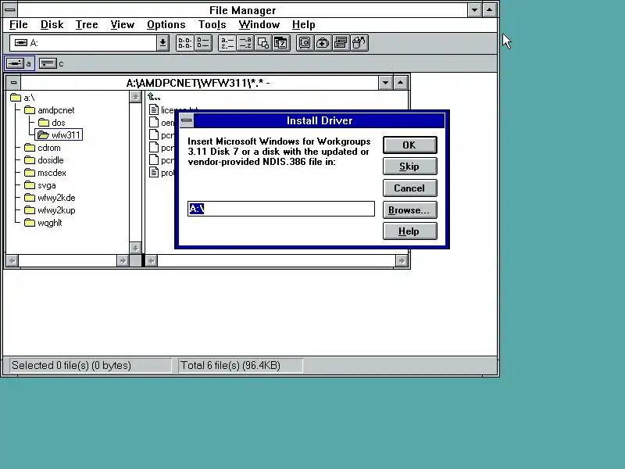Click the Total 6 file(s) status text
The width and height of the screenshot is (625, 469).
tap(230, 365)
